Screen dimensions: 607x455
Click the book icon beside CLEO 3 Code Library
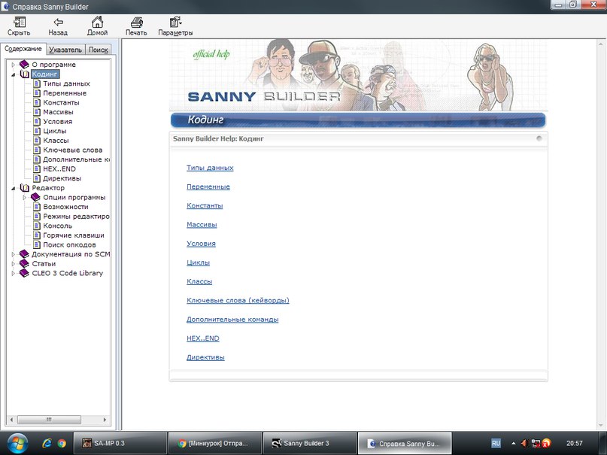(24, 273)
